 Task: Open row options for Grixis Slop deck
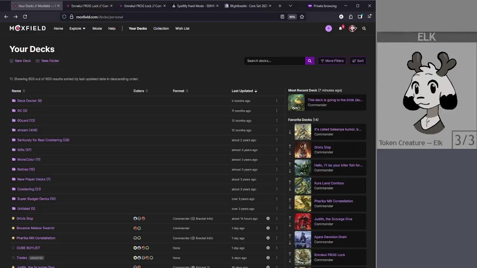(x=277, y=218)
